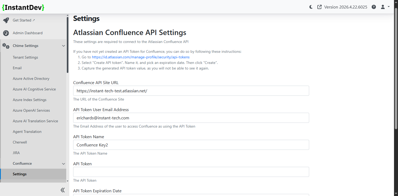
Task: Collapse the sidebar with double chevron
Action: [63, 190]
